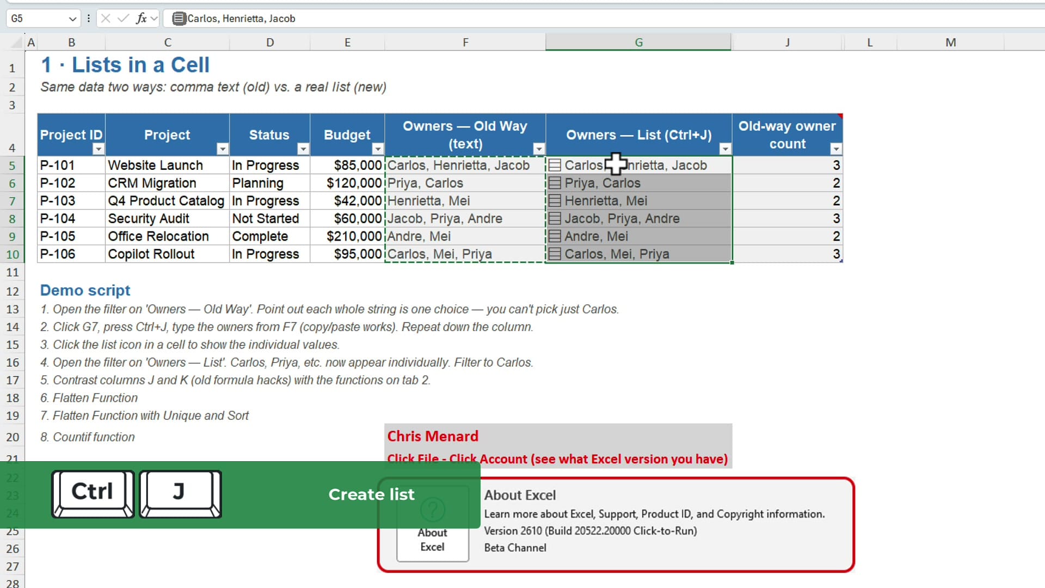1045x588 pixels.
Task: Click the Chris Menard text
Action: tap(433, 436)
